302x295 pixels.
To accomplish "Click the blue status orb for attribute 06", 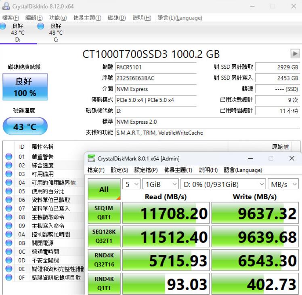I will (8, 200).
